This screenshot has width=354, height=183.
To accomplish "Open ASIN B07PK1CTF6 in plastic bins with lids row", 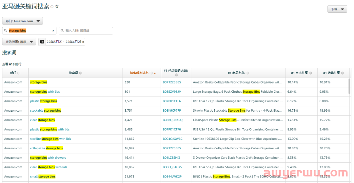I will [172, 130].
